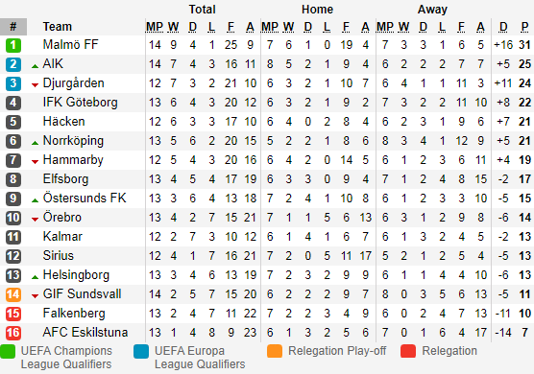Click the Team column header
Screen dimensions: 534x374
click(58, 27)
